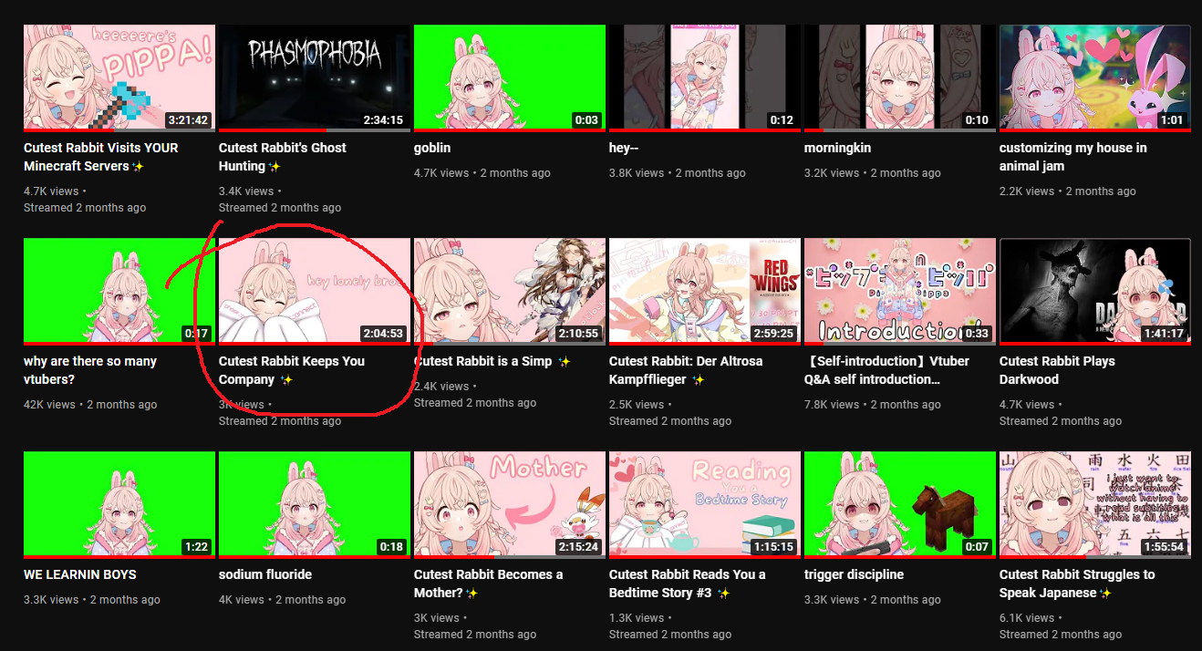Viewport: 1202px width, 651px height.
Task: Open 'customizing my house in animal jam' title
Action: point(1073,157)
